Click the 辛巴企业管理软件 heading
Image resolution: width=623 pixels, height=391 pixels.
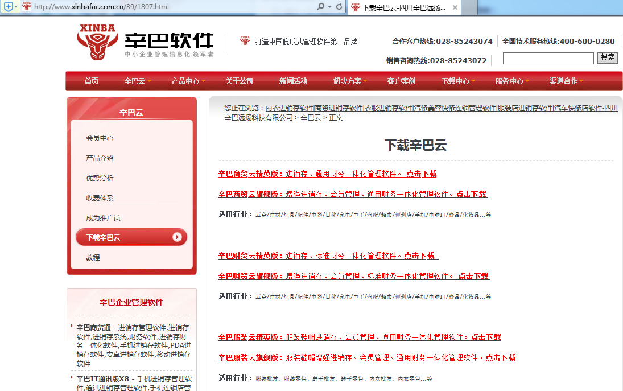pos(131,302)
